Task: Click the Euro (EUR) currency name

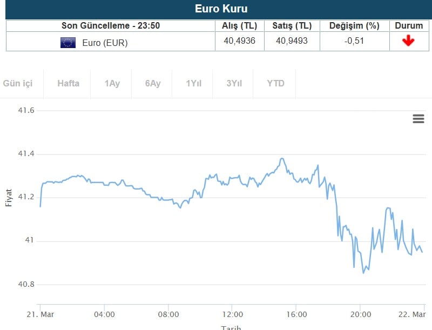Action: click(x=105, y=43)
